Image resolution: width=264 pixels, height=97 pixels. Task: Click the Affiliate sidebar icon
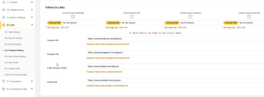(4, 2)
